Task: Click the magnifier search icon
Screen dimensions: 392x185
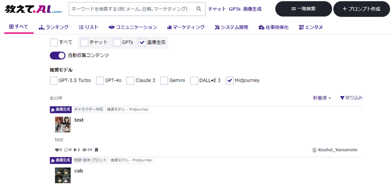Action: [x=199, y=9]
